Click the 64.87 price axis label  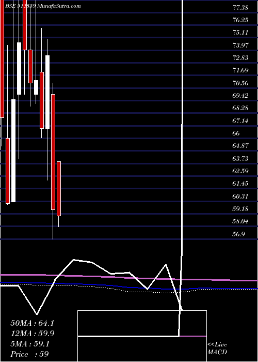[x=240, y=146]
